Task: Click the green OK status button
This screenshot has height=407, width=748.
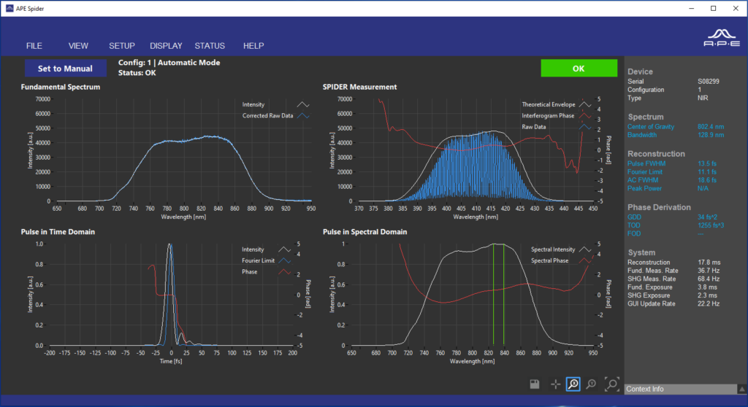Action: (579, 68)
